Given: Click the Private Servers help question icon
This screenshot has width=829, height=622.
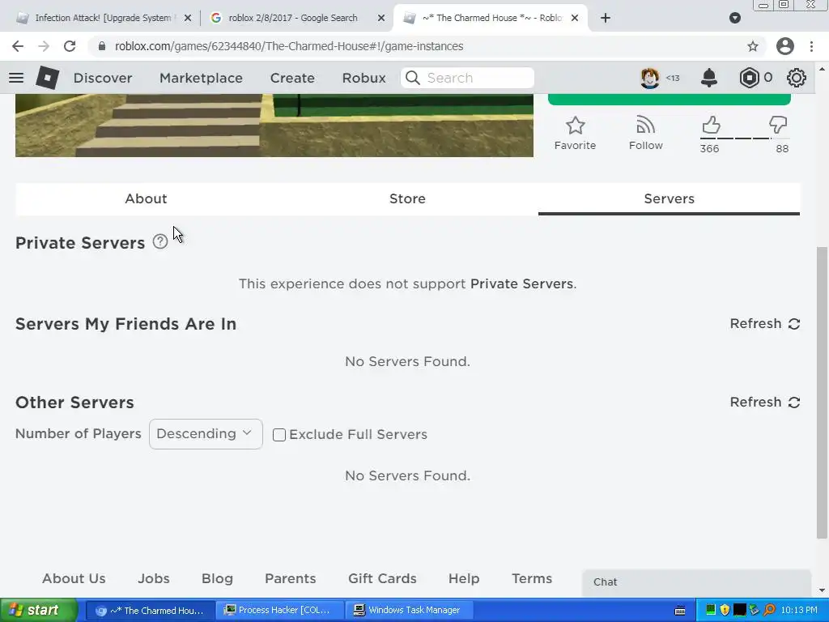Looking at the screenshot, I should click(160, 241).
